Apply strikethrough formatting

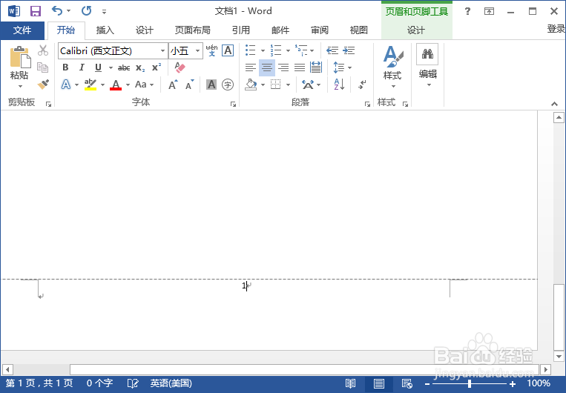coord(124,67)
